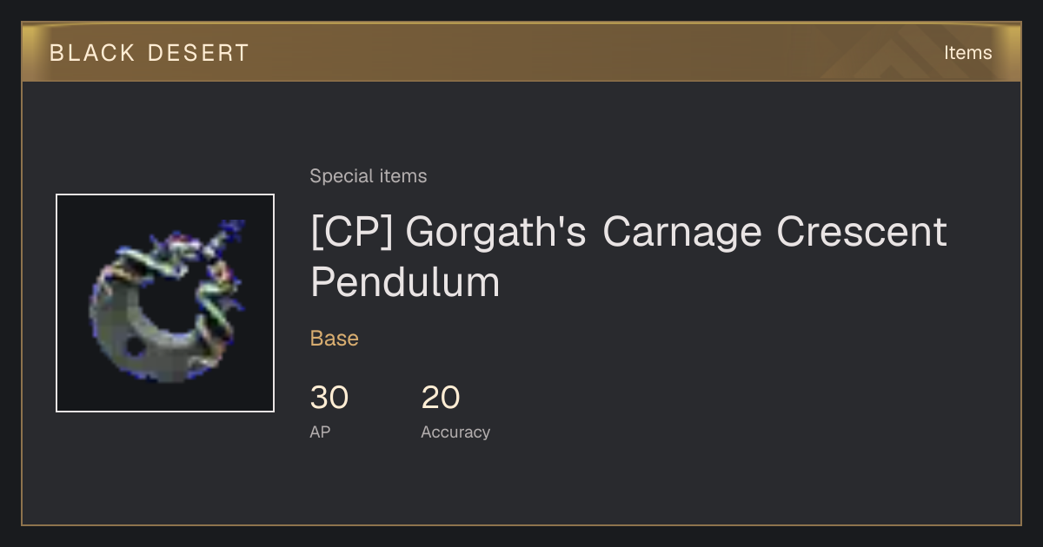
Task: Click the spiked tip of the pendulum icon
Action: tap(233, 230)
